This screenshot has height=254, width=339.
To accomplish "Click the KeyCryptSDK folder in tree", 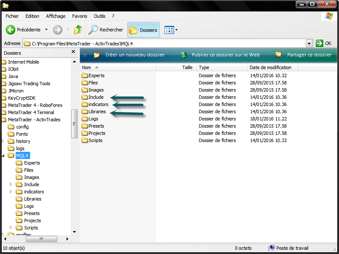I will (22, 98).
